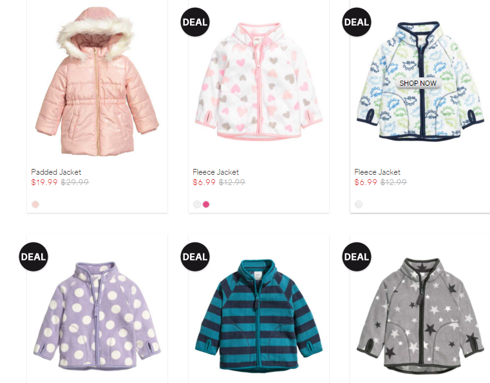Screen dimensions: 490x383
Task: Click the DEAL badge on the gray star jacket
Action: coord(357,257)
